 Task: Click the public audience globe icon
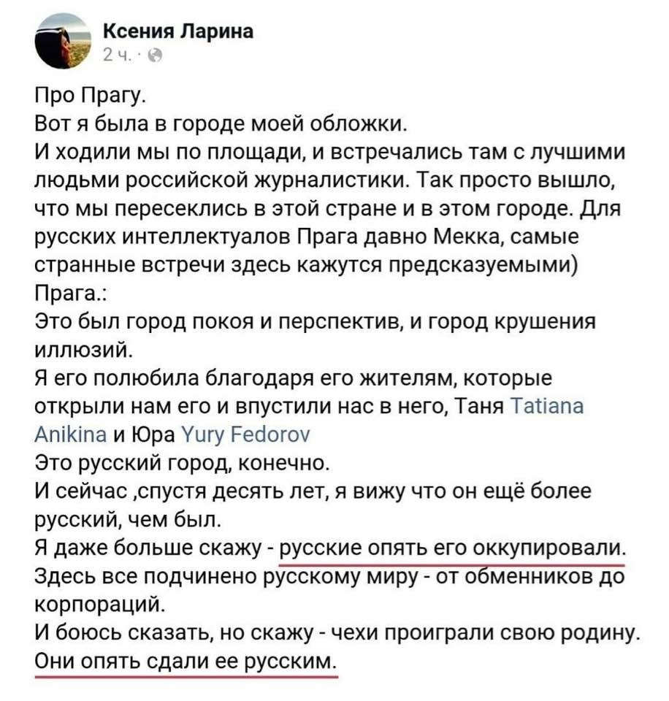click(x=155, y=55)
